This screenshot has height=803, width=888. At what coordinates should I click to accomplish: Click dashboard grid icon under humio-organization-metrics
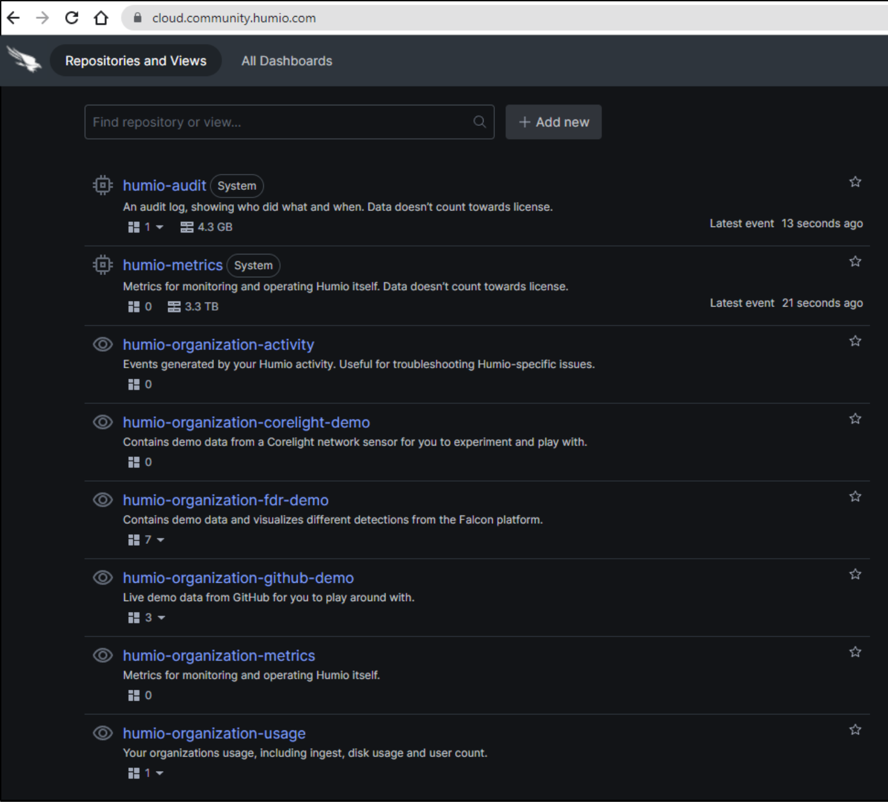[x=134, y=695]
